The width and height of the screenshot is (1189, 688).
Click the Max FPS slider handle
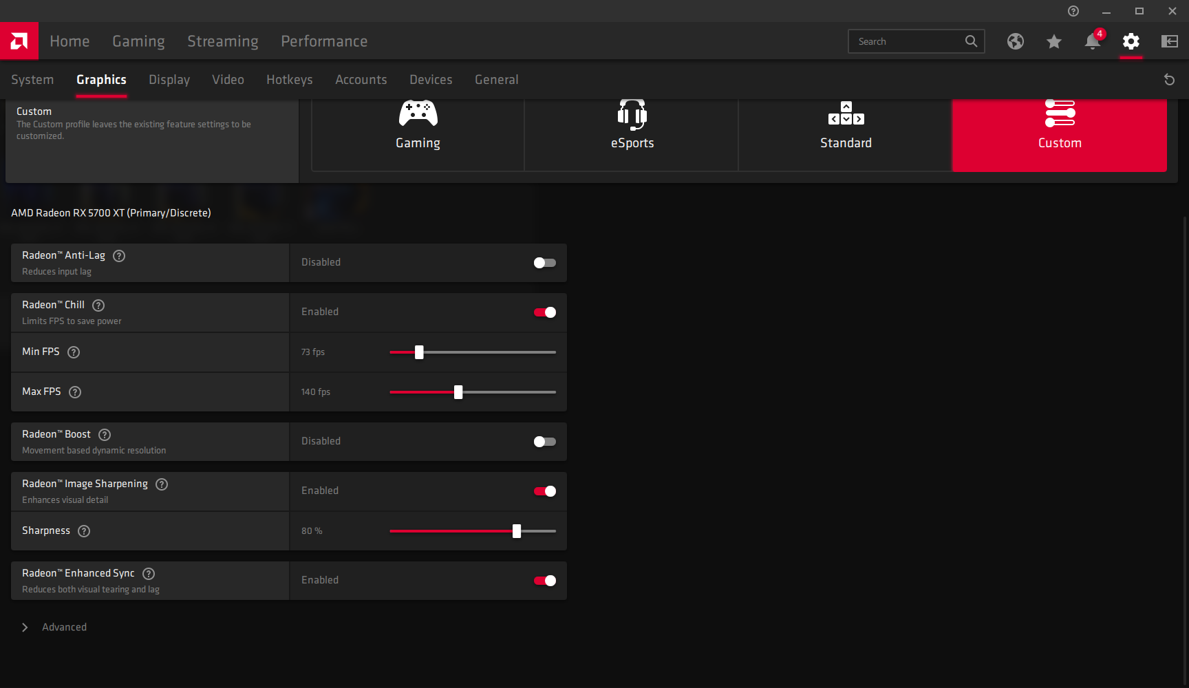tap(458, 392)
